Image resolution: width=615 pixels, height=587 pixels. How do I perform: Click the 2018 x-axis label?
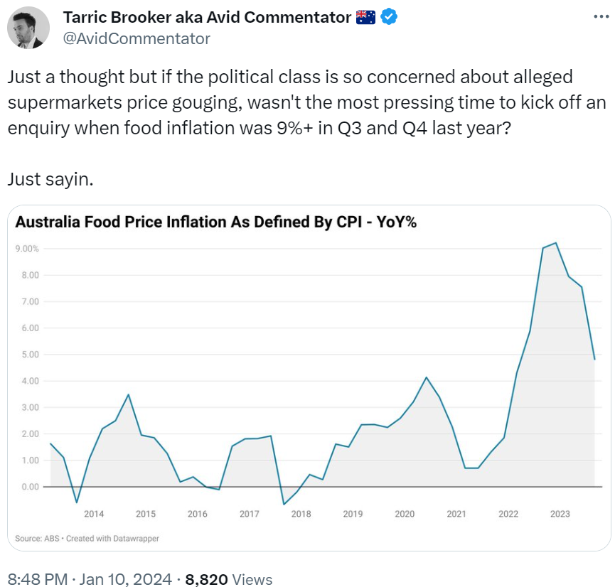click(x=301, y=514)
